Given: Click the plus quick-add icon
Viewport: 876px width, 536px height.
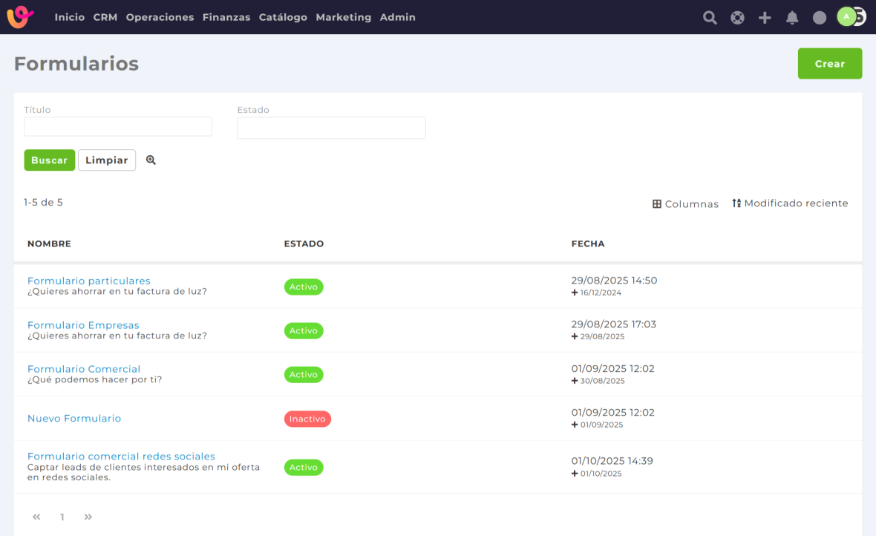Looking at the screenshot, I should click(765, 18).
